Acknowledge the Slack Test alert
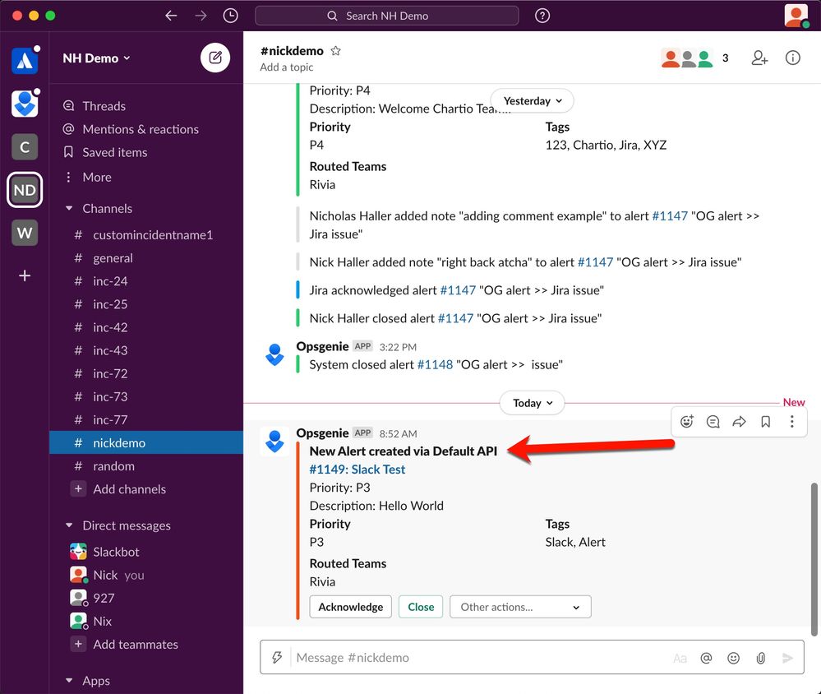 coord(350,607)
